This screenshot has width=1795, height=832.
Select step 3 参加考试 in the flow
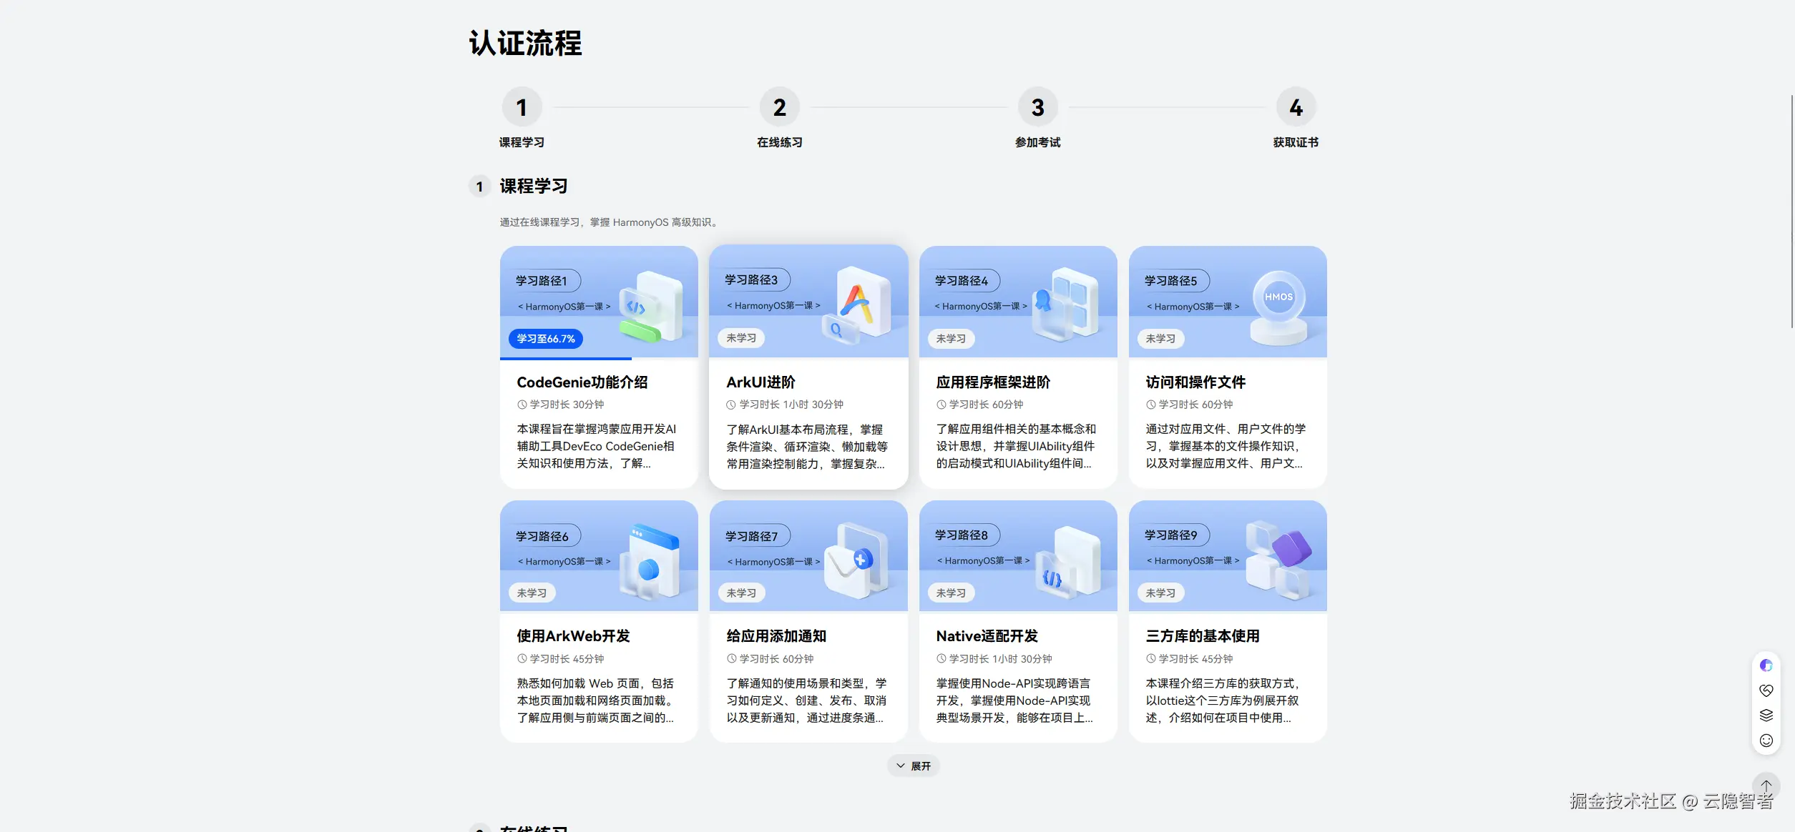tap(1037, 108)
